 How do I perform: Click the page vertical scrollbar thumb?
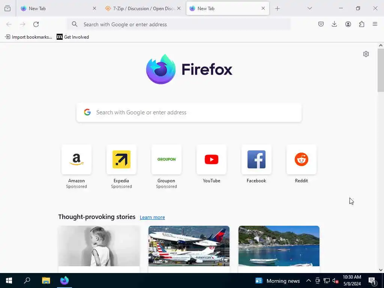point(381,70)
